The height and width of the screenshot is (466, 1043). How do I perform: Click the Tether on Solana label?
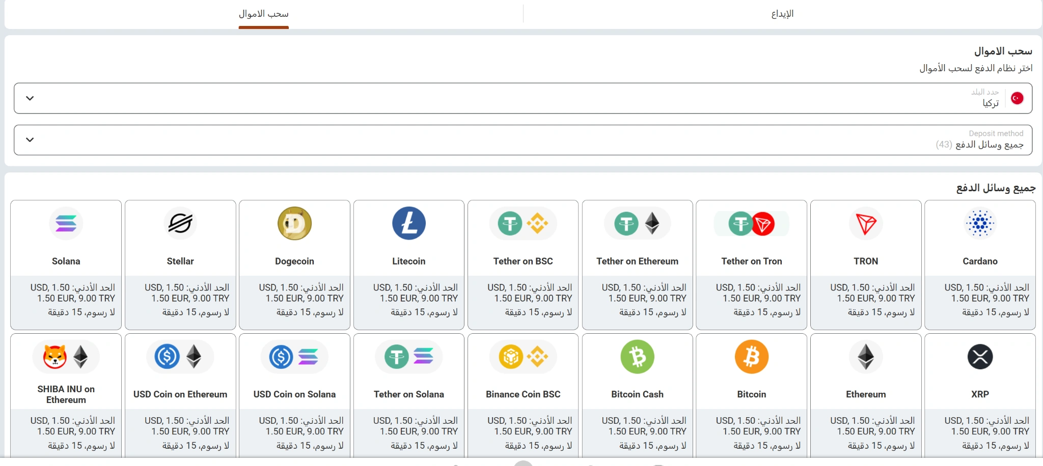(409, 394)
